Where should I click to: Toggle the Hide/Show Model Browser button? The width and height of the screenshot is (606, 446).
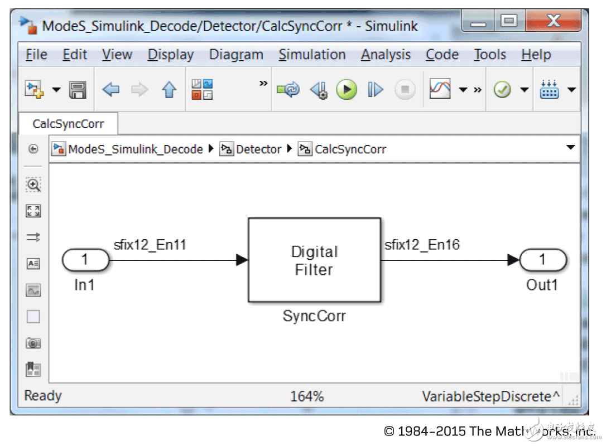(33, 149)
